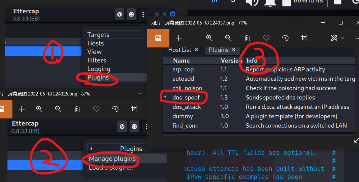Viewport: 359px width, 182px height.
Task: Click the crop icon in 224325.png window
Action: (134, 109)
